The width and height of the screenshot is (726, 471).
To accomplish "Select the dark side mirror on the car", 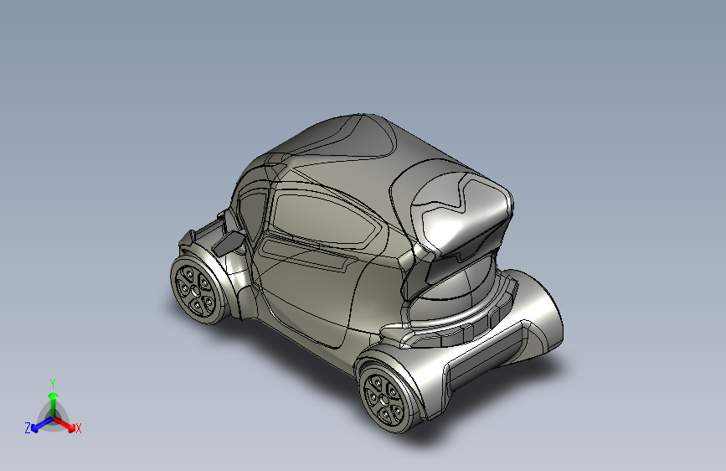I will (229, 243).
